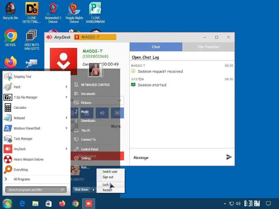The image size is (279, 209).
Task: Launch Calculator from start menu
Action: [37, 107]
